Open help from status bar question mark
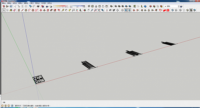200x108 pixels. click(x=12, y=106)
